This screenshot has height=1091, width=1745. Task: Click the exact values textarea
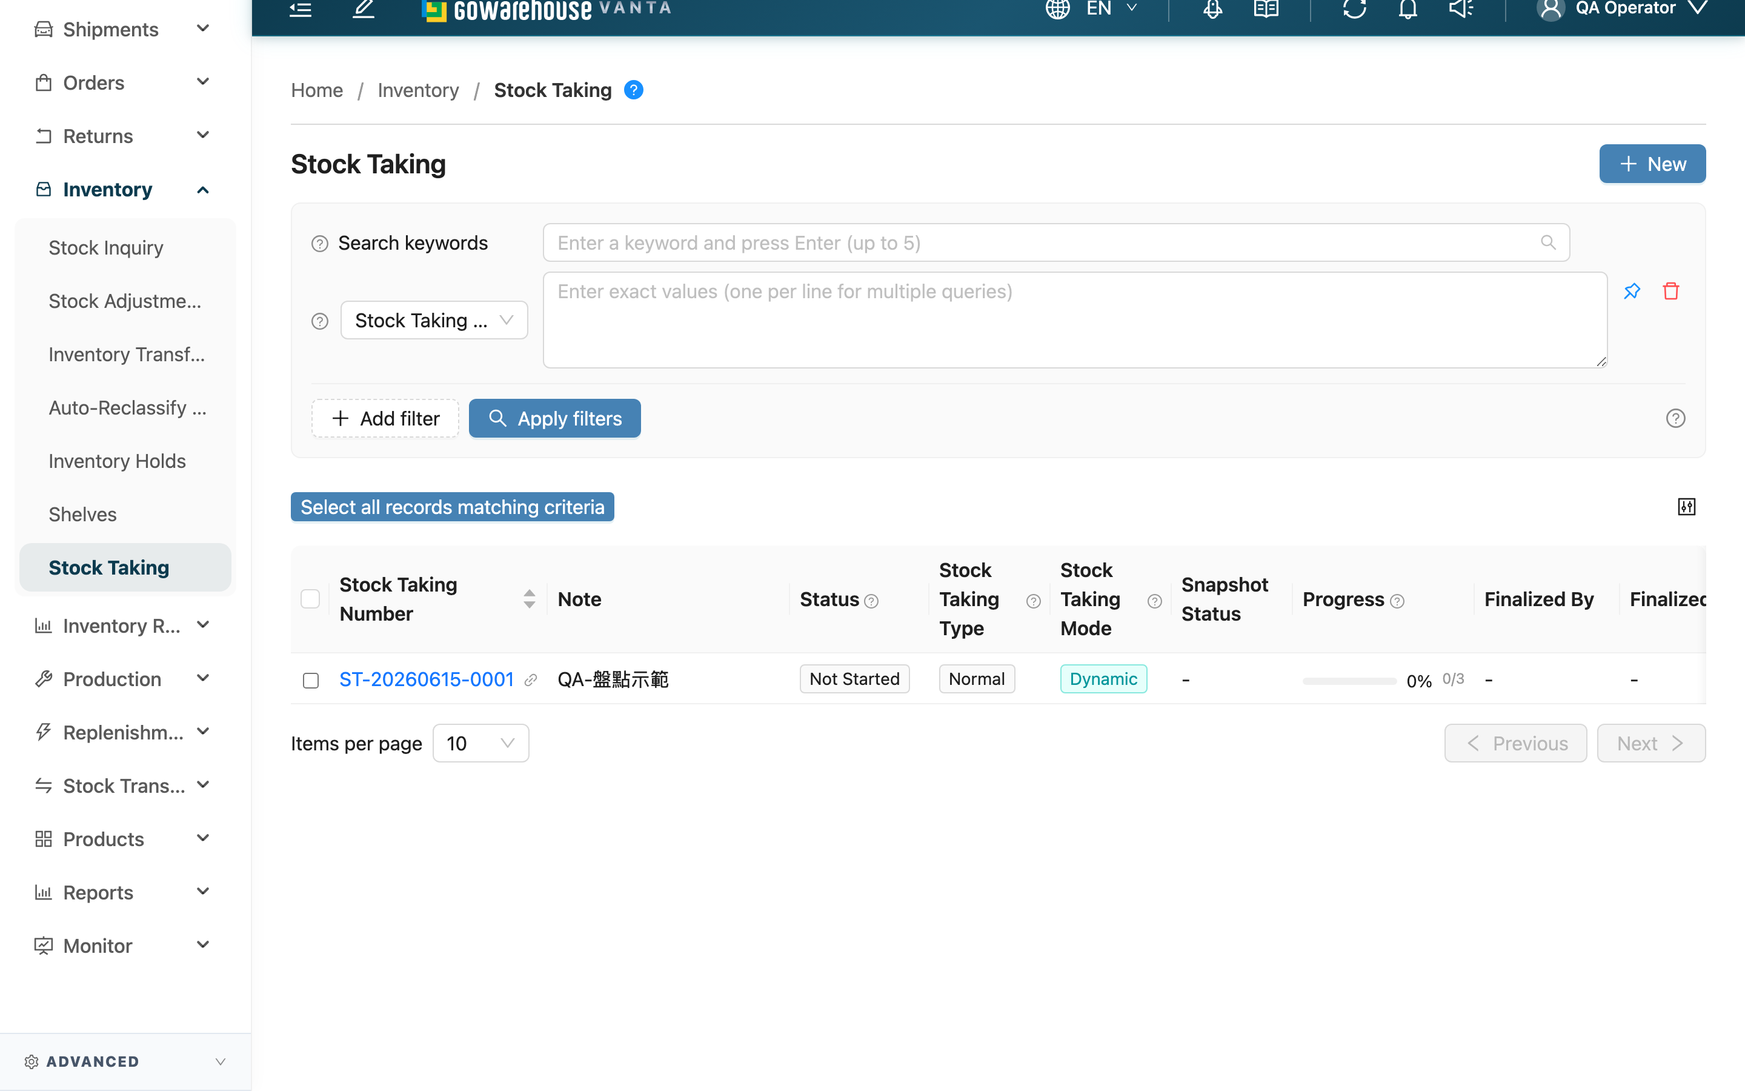1075,321
